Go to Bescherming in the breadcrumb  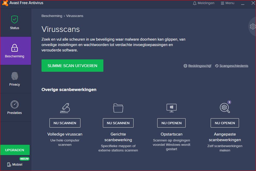click(52, 16)
